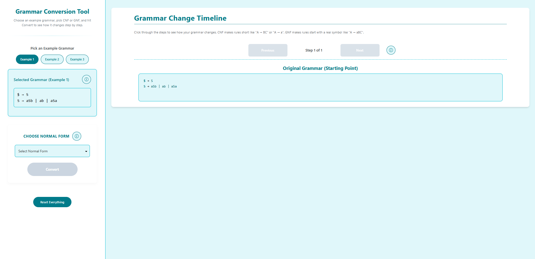This screenshot has width=535, height=259.
Task: Click the Original Grammar (Starting Point) heading
Action: (320, 68)
